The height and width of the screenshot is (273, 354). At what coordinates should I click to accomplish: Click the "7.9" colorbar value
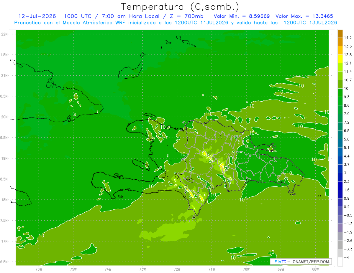point(347,114)
